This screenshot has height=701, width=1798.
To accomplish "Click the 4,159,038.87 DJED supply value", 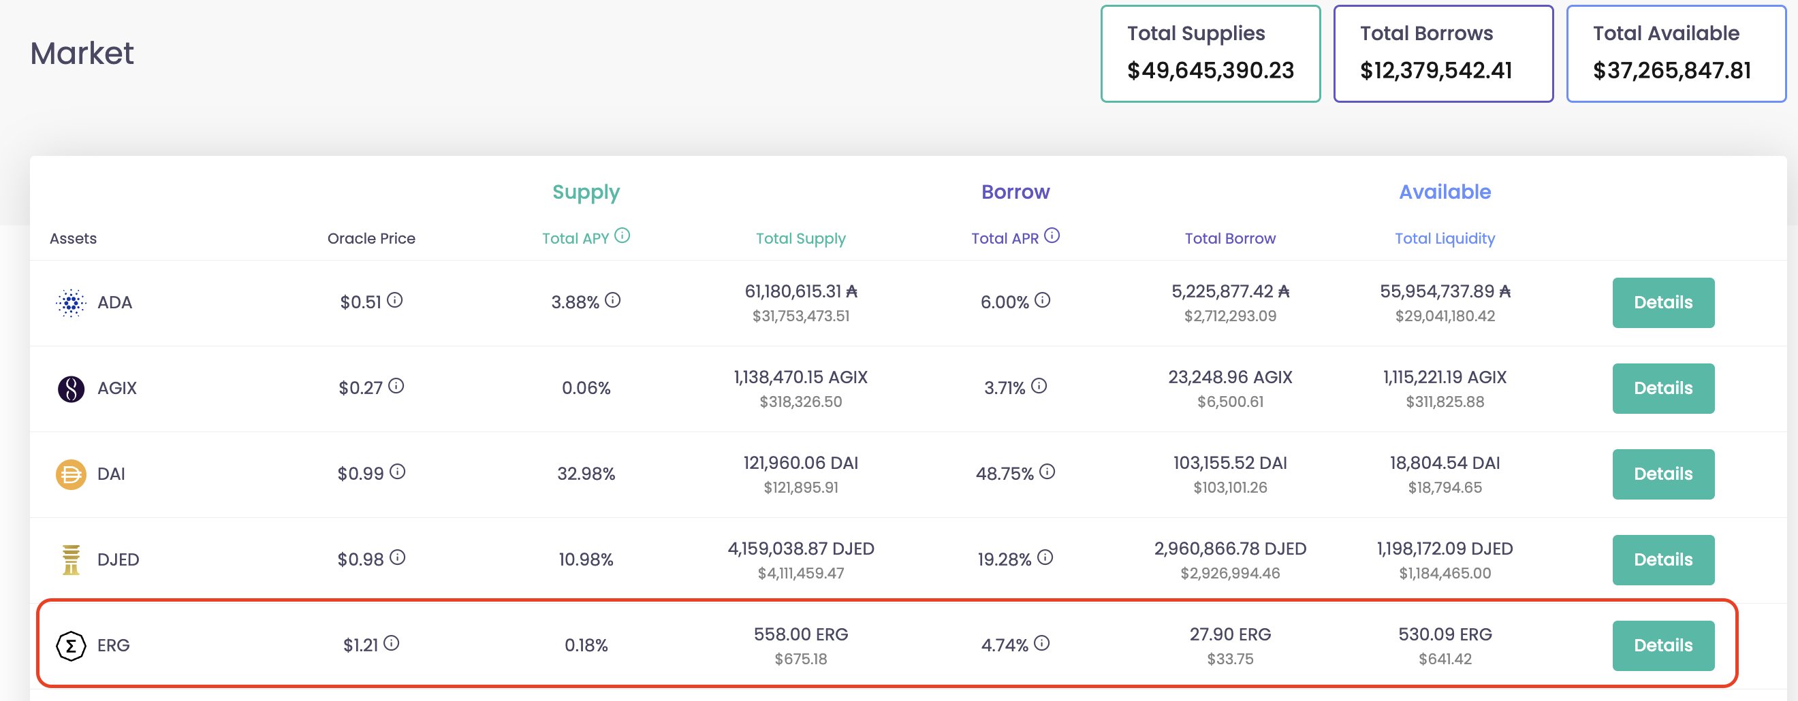I will point(800,549).
